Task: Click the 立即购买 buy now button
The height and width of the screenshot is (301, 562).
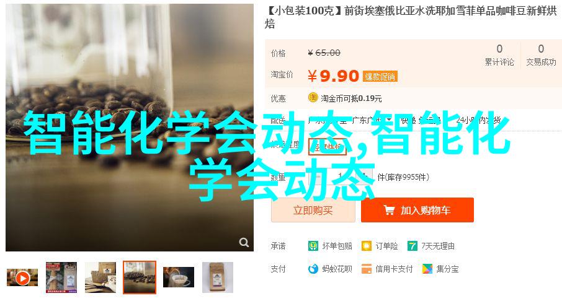Action: [x=313, y=211]
